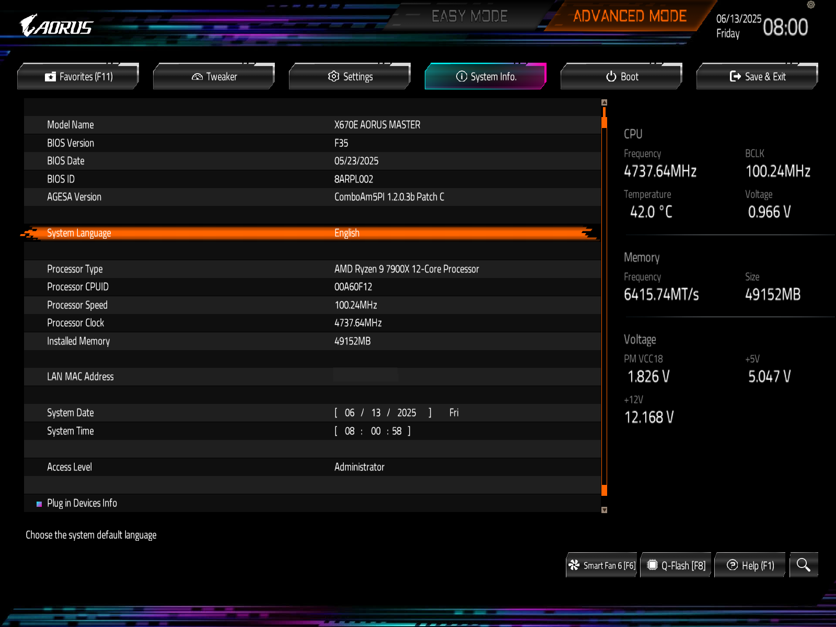The width and height of the screenshot is (836, 627).
Task: Select the System Language row
Action: (312, 233)
